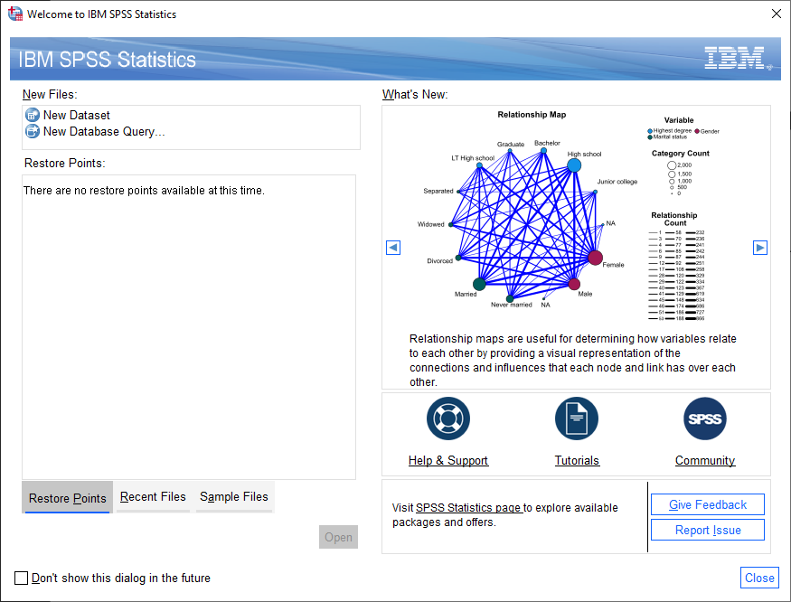Switch to the Sample Files tab
791x602 pixels.
[234, 496]
